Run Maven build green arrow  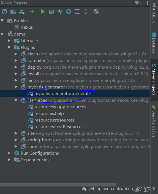(x=43, y=12)
